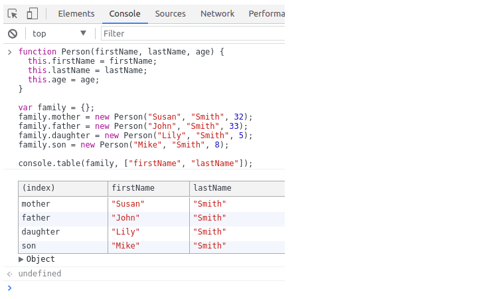Select the Console tab
This screenshot has height=299, width=484.
(125, 13)
